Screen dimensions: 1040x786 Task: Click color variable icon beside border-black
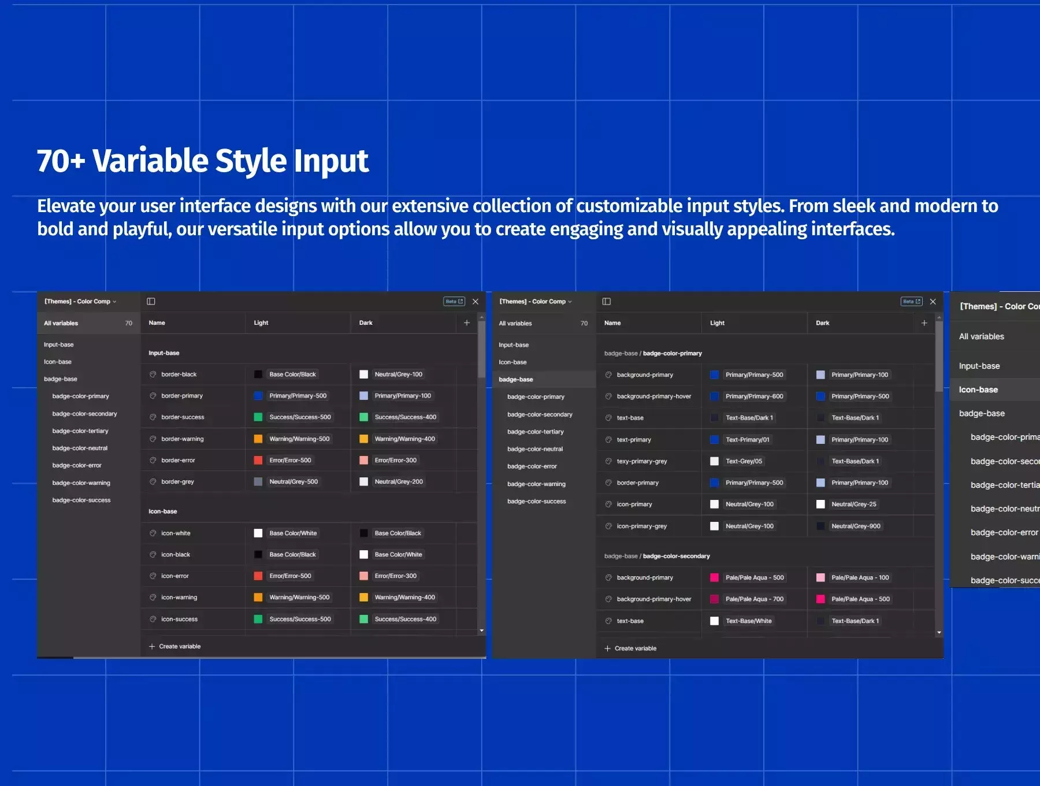click(x=153, y=375)
